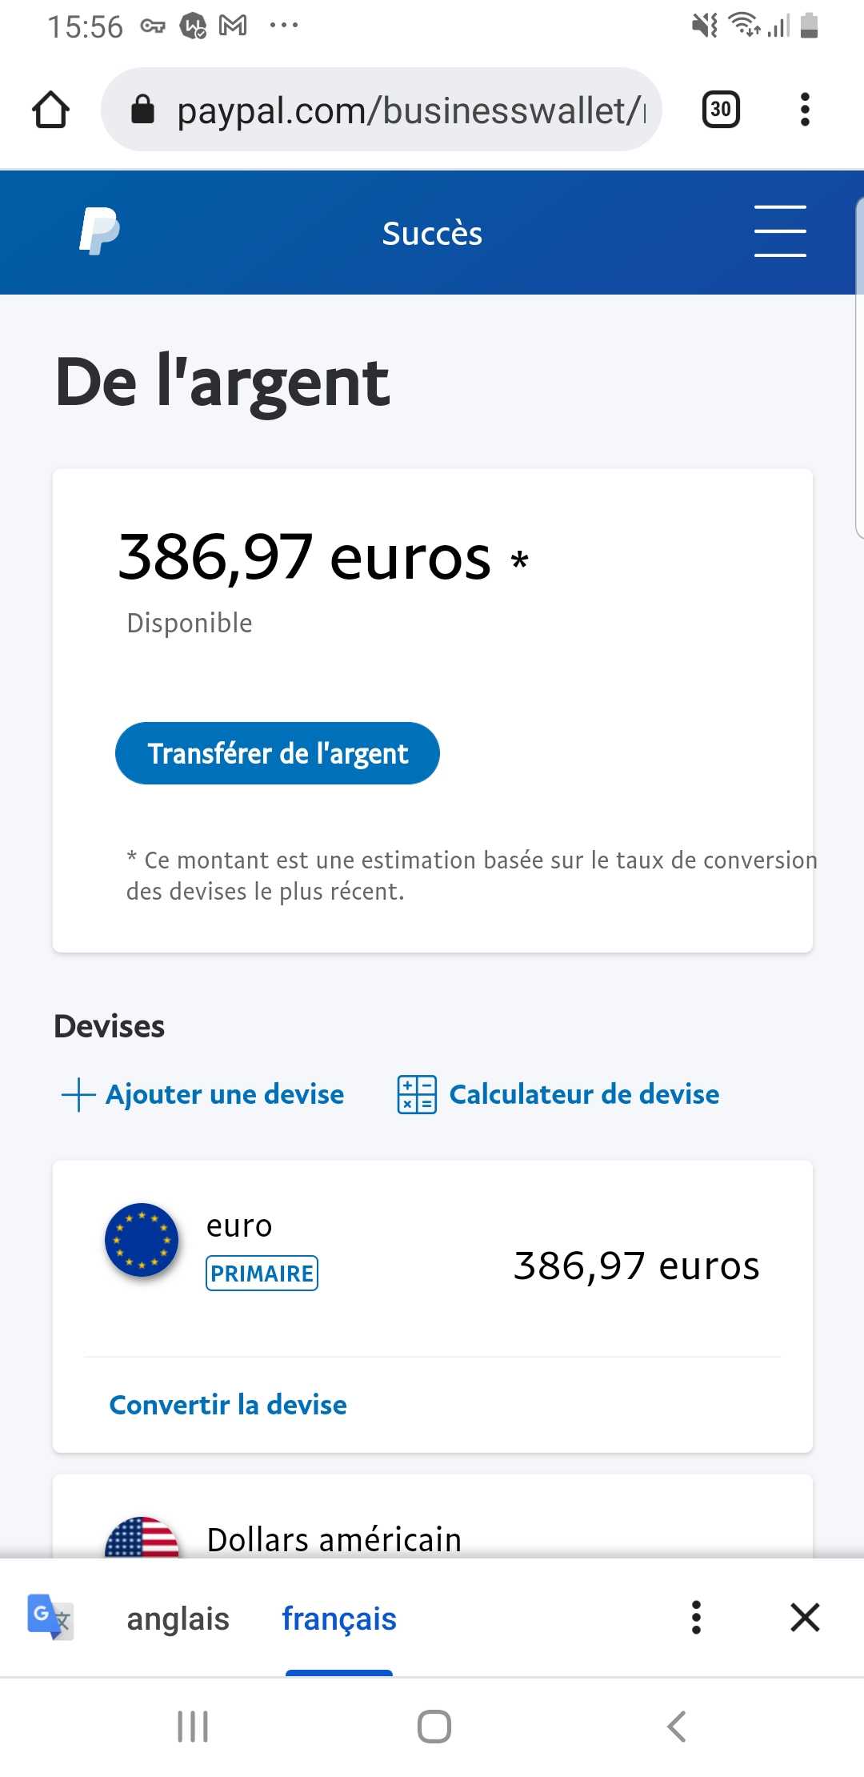Tap the Google Translate icon

click(50, 1617)
